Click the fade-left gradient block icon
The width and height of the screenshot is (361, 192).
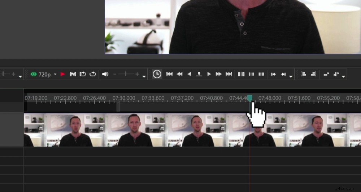[x=261, y=74]
